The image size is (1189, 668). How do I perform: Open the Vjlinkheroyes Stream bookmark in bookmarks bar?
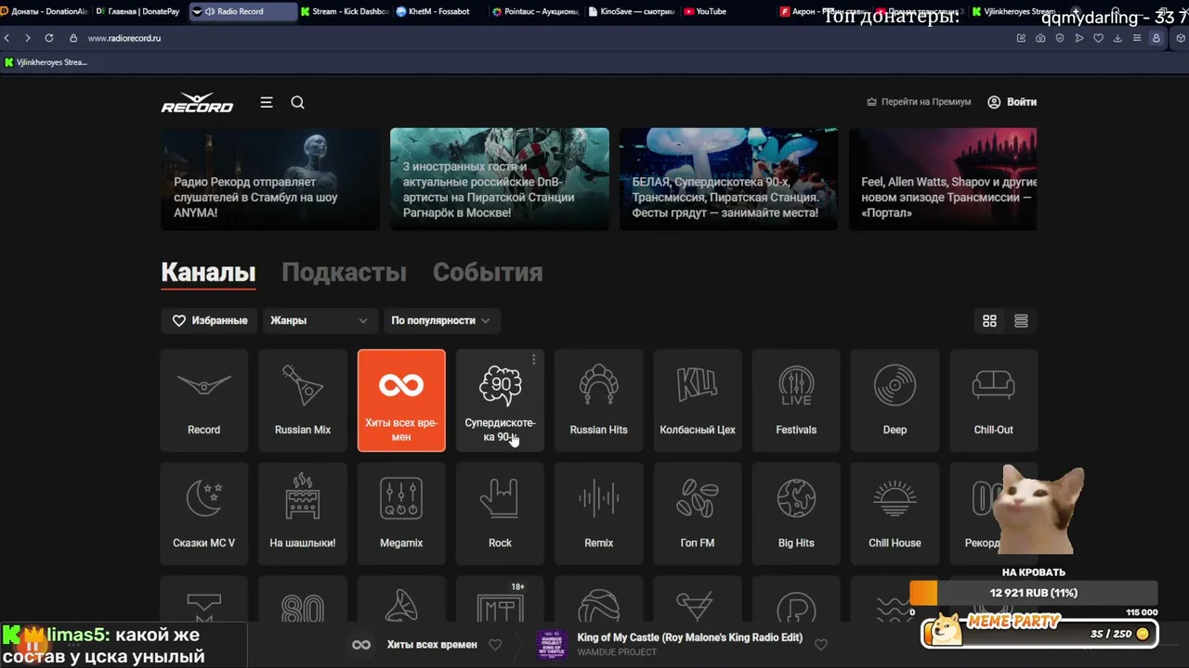[46, 62]
